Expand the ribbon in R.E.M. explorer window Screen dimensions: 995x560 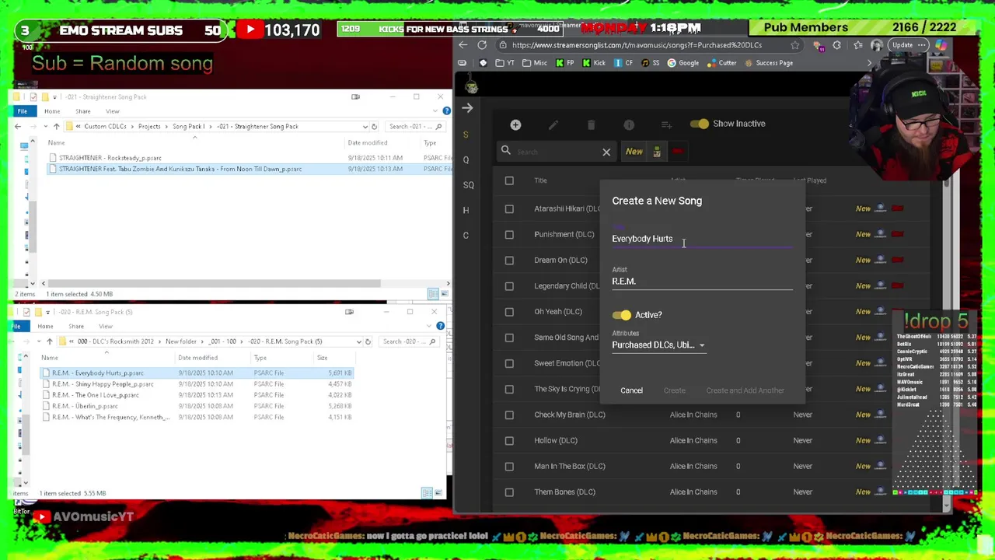pos(431,326)
